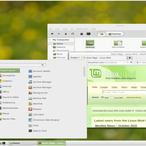Click the Forward arrow in file manager toolbar
146x146 pixels.
click(x=59, y=34)
